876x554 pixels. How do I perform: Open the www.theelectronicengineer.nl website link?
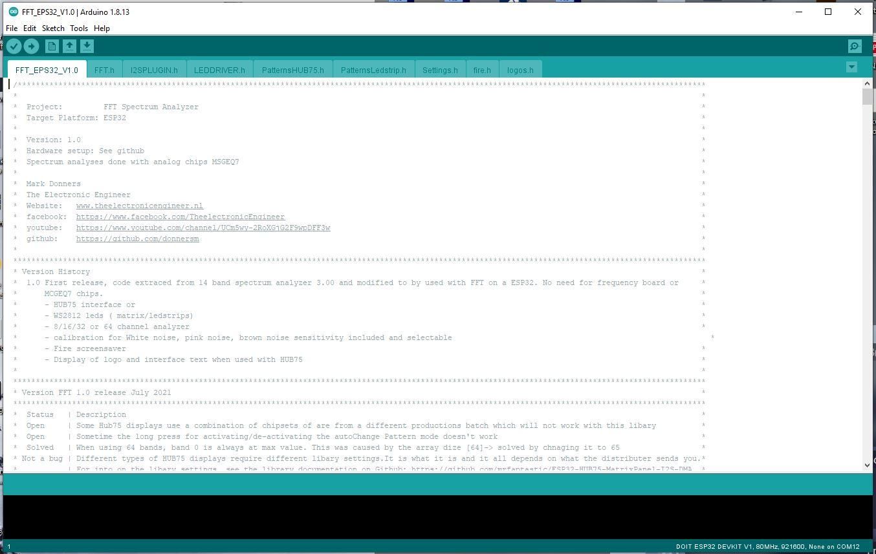(x=140, y=206)
